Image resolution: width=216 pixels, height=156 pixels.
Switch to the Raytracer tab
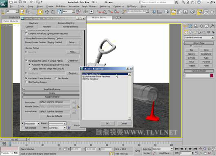point(34,23)
